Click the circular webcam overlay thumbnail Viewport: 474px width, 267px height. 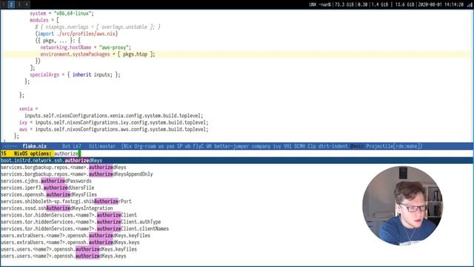pos(403,206)
